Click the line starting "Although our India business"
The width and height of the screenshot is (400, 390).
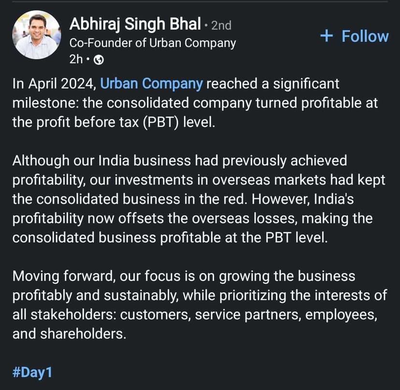(179, 161)
